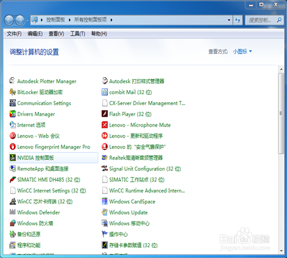This screenshot has width=287, height=258.
Task: Open the 工具(T) menu
Action: pos(77,34)
